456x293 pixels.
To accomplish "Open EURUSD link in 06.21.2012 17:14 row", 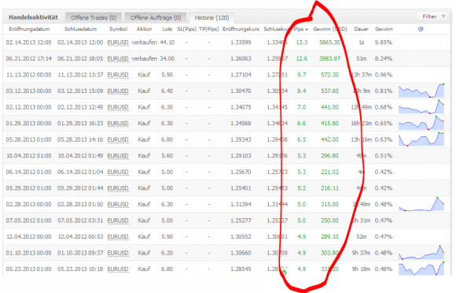I will tap(118, 58).
